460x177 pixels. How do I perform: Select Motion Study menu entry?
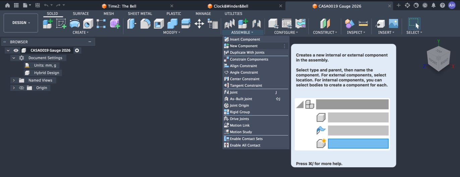click(255, 132)
